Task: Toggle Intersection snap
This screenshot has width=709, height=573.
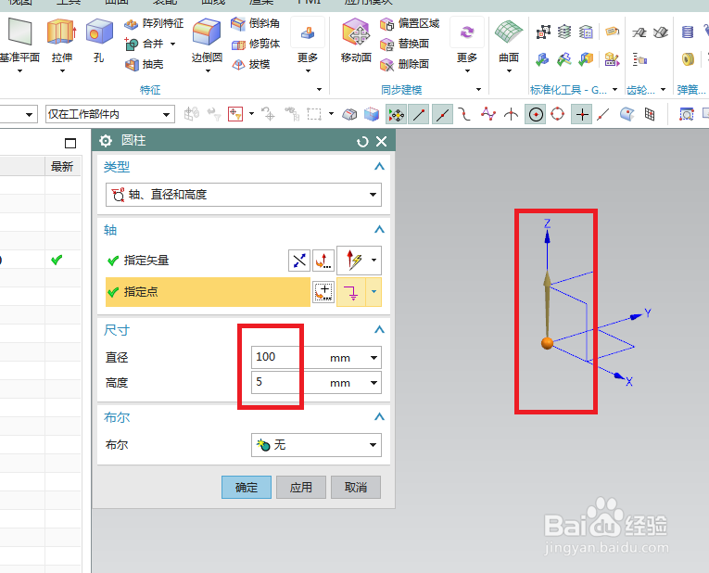Action: coord(511,114)
